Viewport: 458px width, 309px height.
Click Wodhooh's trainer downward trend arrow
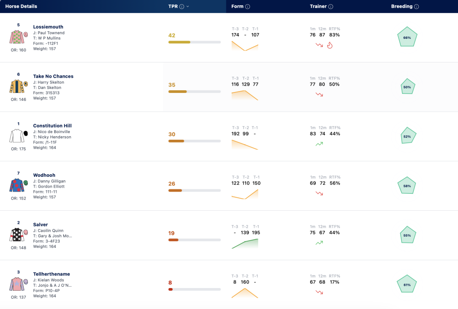(x=319, y=193)
